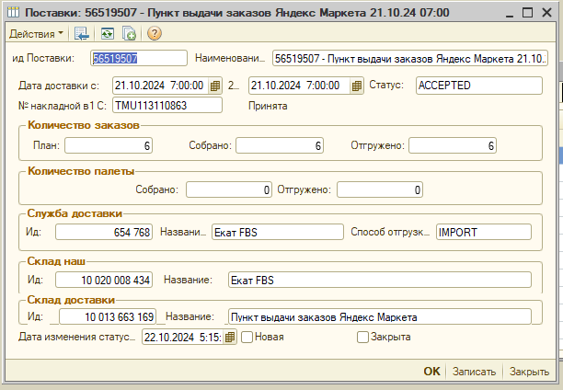Click the Количество заказов group heading
Screen dimensions: 563x390
[x=84, y=125]
